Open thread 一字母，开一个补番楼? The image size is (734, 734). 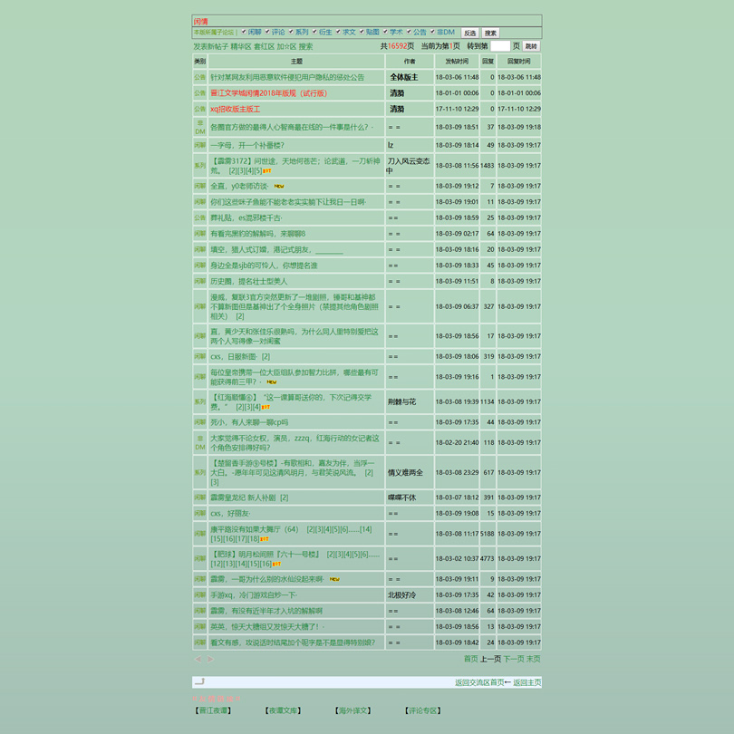click(247, 145)
